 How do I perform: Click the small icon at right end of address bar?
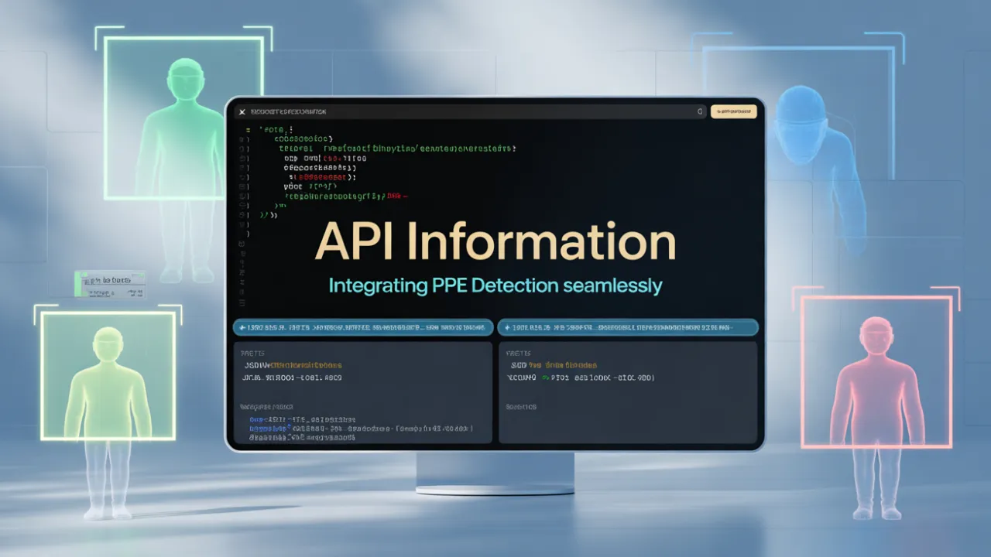click(700, 111)
